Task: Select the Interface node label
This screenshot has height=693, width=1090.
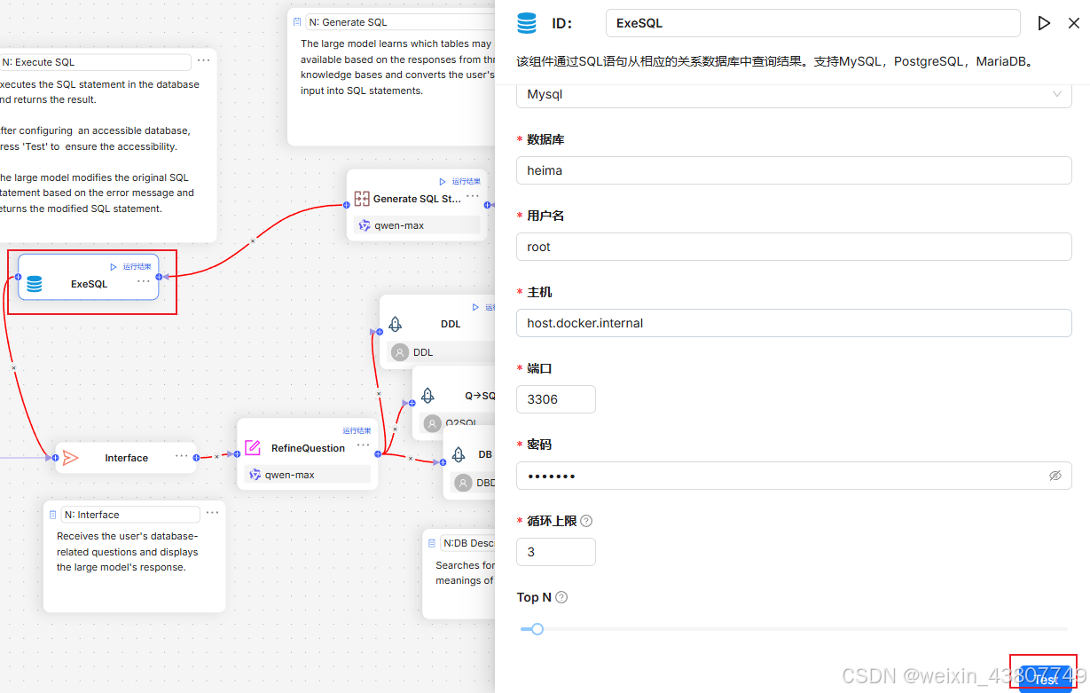Action: [127, 458]
